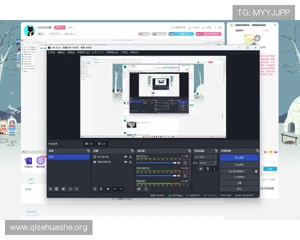
Task: Move selected source up with arrow icon
Action: point(114,188)
